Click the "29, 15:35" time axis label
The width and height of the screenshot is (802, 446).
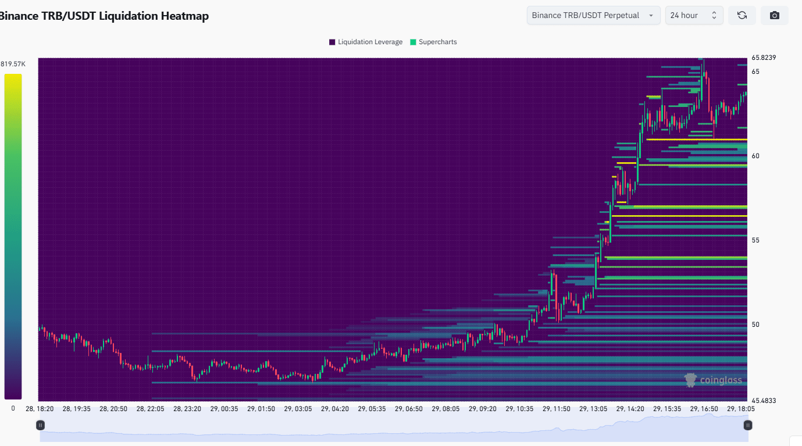tap(667, 409)
